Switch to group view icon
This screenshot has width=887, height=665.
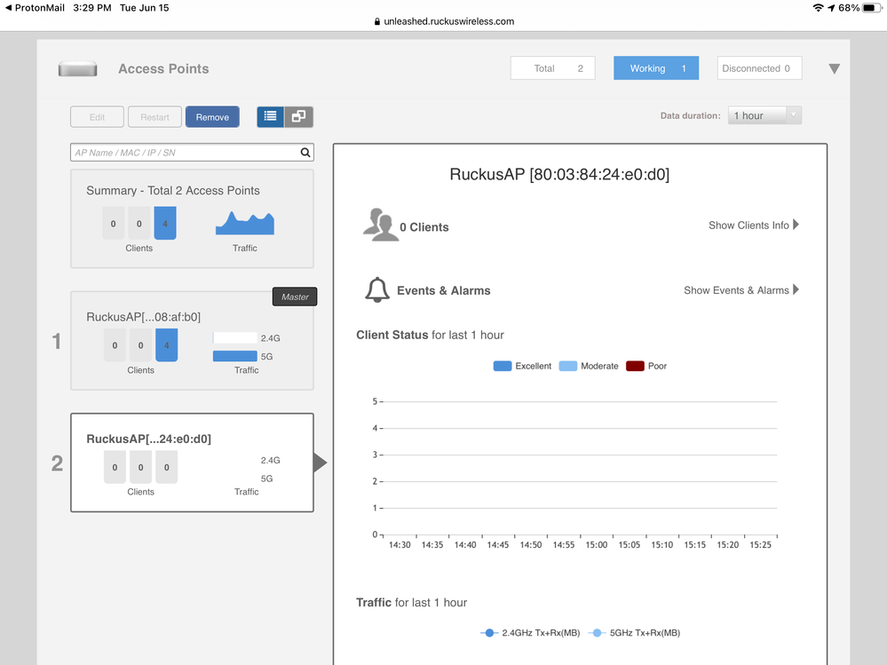tap(298, 116)
